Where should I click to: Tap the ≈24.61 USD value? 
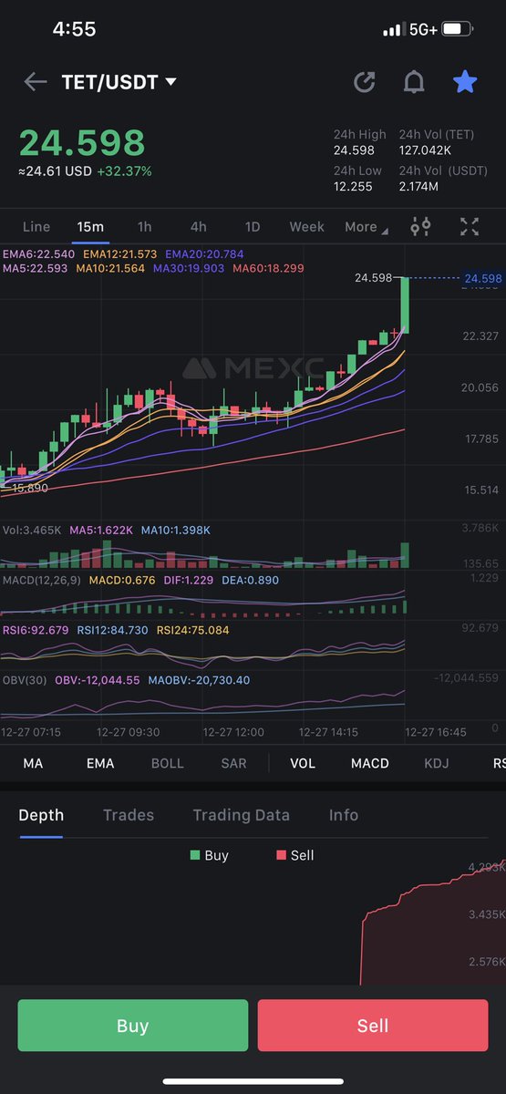[x=55, y=171]
